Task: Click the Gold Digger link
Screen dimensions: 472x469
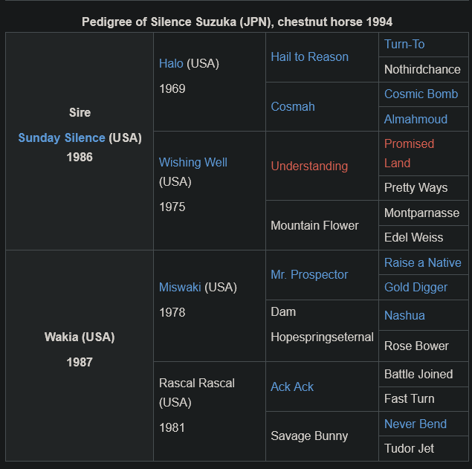Action: [416, 287]
